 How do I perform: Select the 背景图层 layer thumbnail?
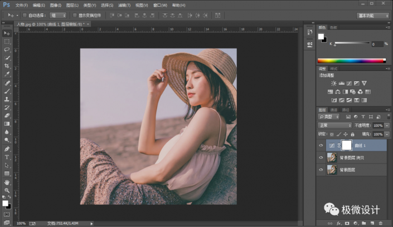click(332, 170)
